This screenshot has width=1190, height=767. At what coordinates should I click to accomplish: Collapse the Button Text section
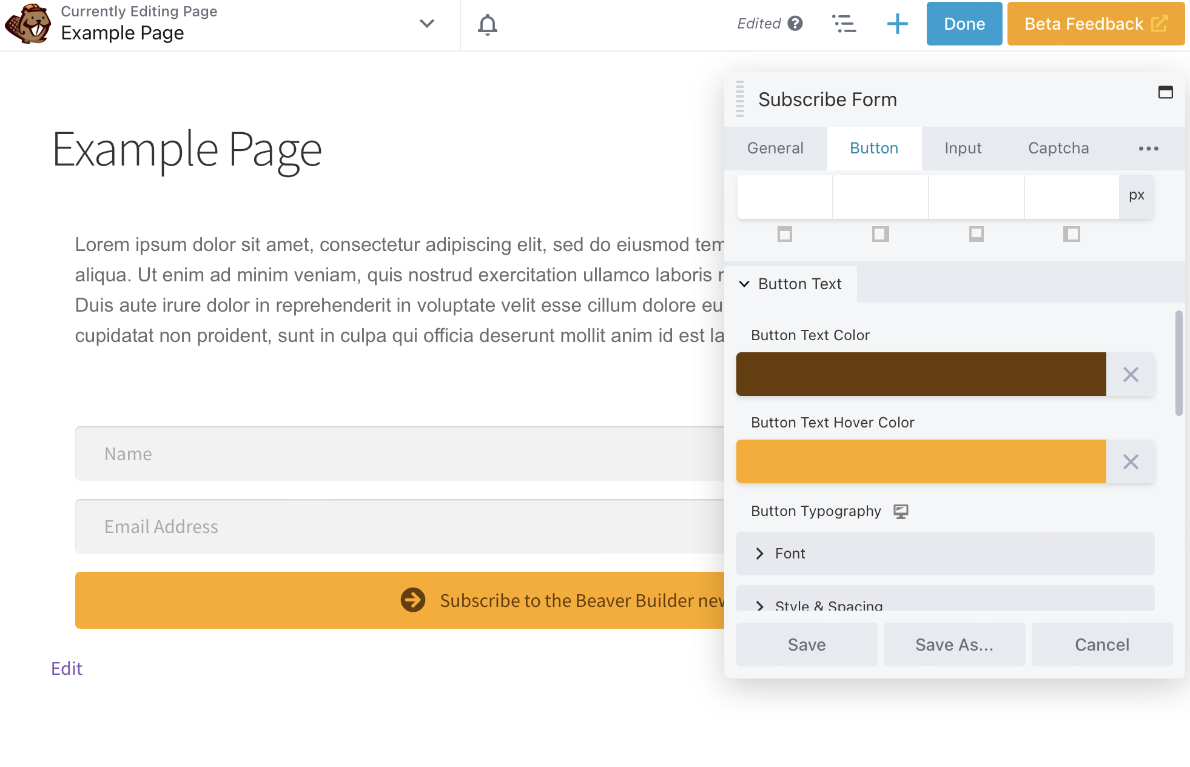[x=744, y=284]
